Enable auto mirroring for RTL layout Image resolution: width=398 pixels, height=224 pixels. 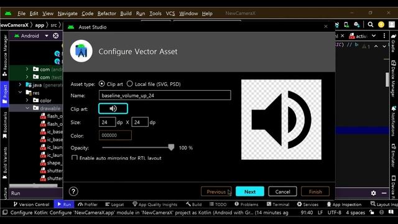coord(75,158)
